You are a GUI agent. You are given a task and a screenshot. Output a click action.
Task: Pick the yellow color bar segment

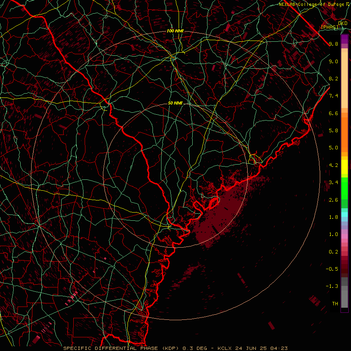tap(344, 167)
